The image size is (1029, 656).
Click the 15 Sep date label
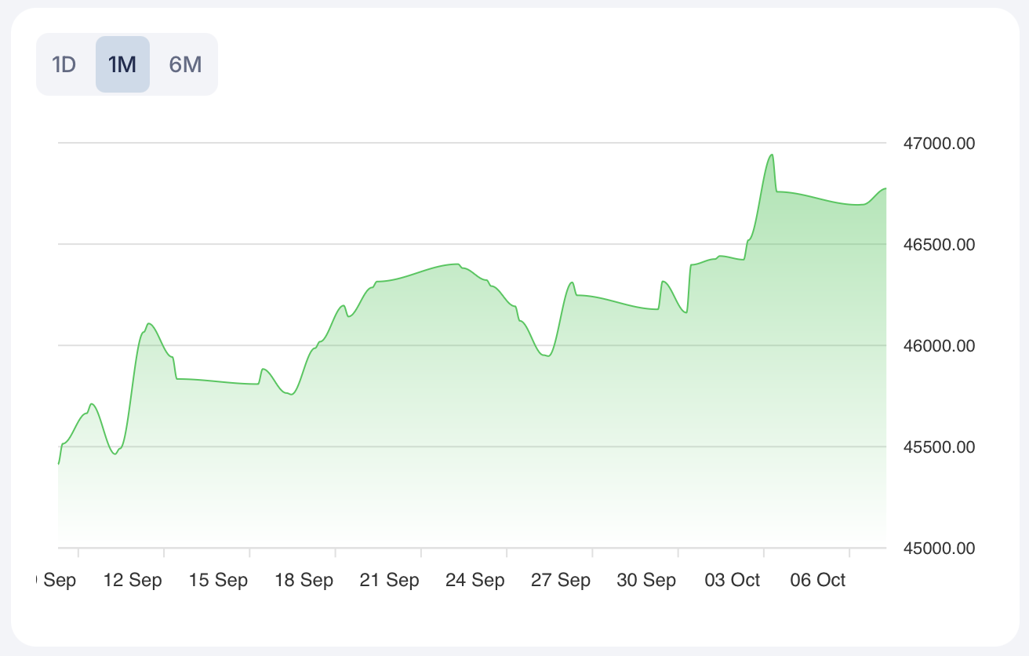tap(218, 581)
